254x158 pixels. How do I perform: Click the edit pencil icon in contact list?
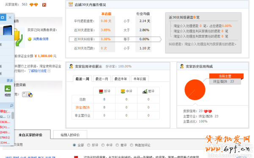[x=9, y=117]
